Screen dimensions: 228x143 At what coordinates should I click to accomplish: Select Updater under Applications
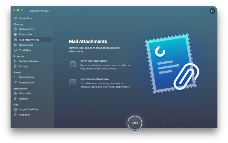pos(24,99)
